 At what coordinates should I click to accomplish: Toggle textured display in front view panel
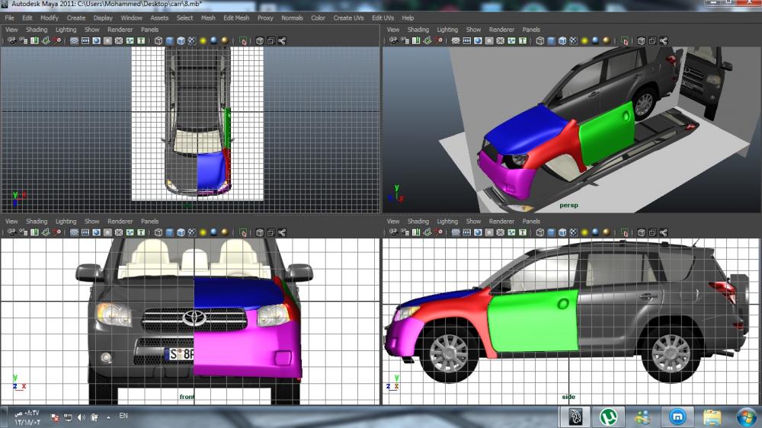(x=191, y=232)
